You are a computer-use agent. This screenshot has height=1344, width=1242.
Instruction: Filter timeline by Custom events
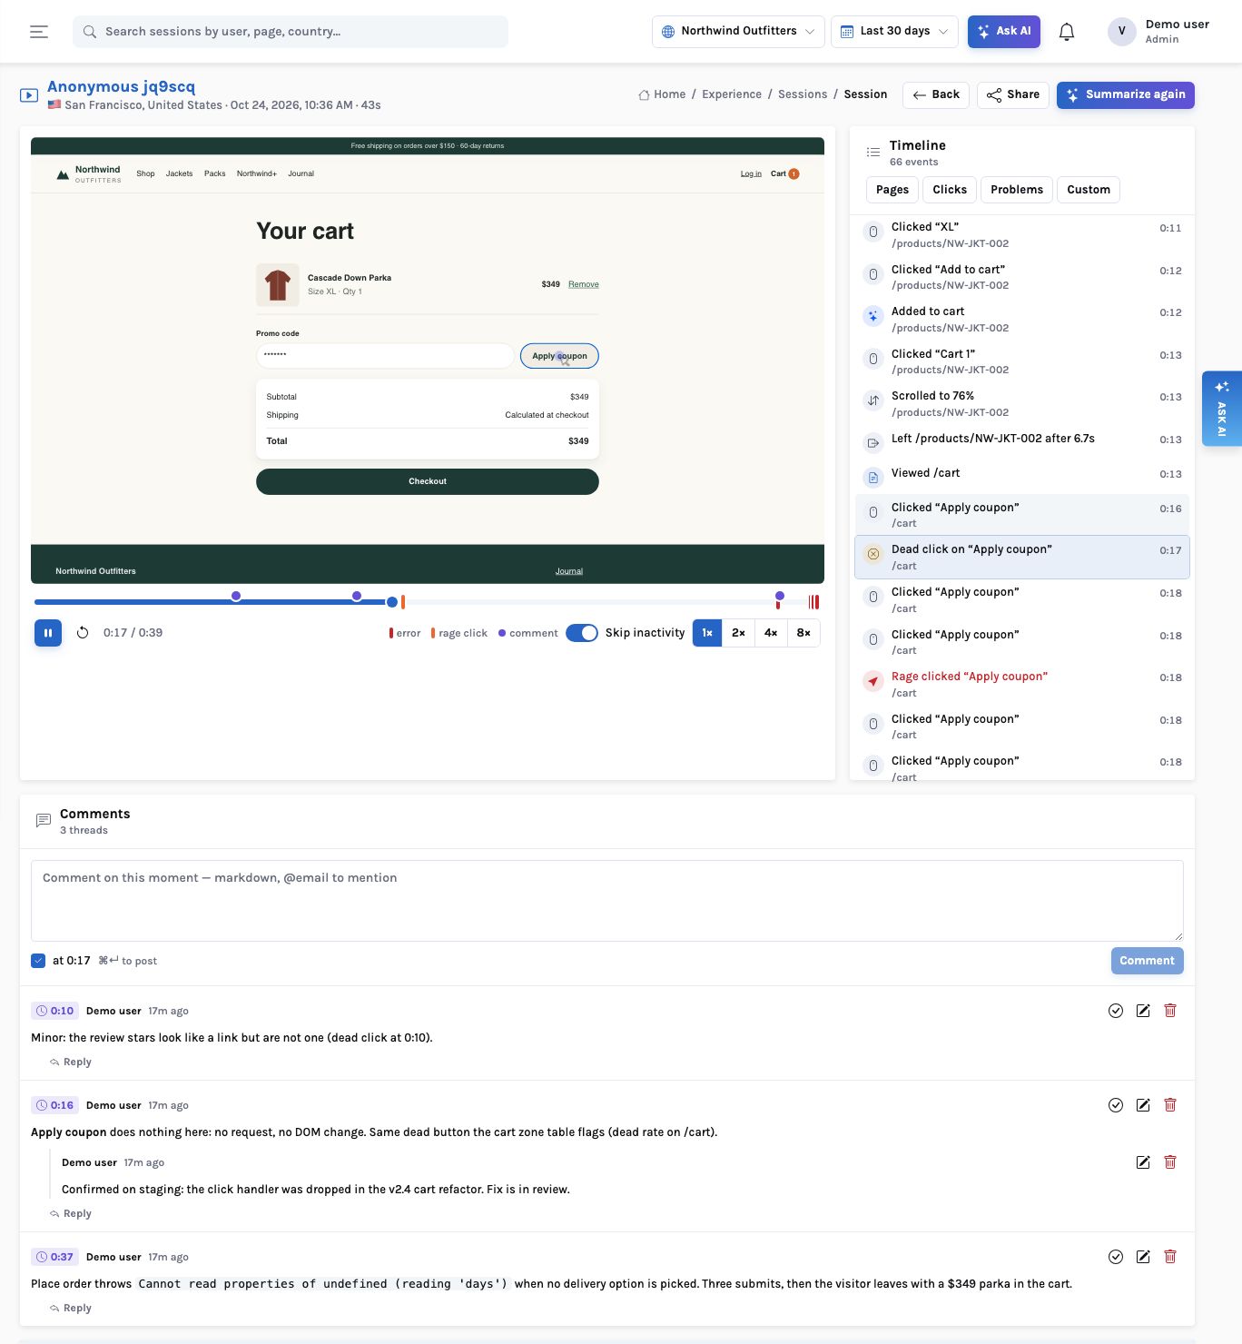tap(1089, 190)
